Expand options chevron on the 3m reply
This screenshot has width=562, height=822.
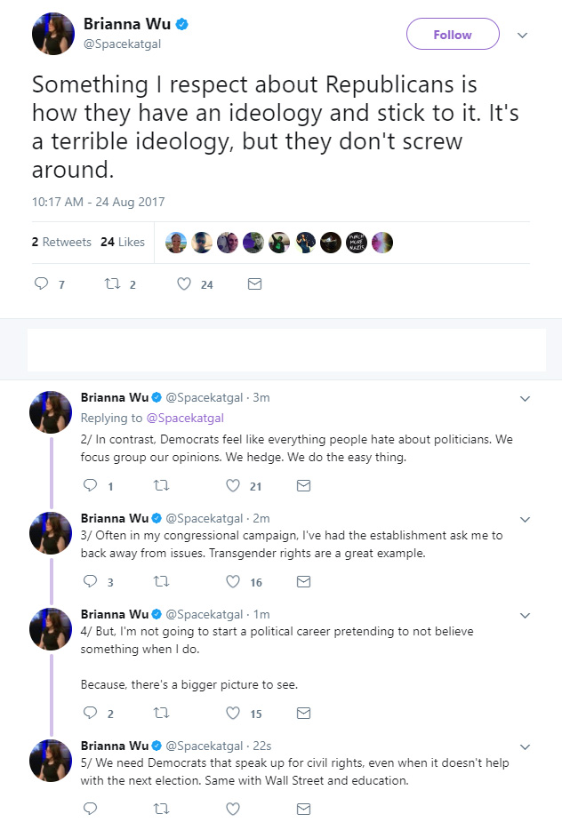[525, 398]
